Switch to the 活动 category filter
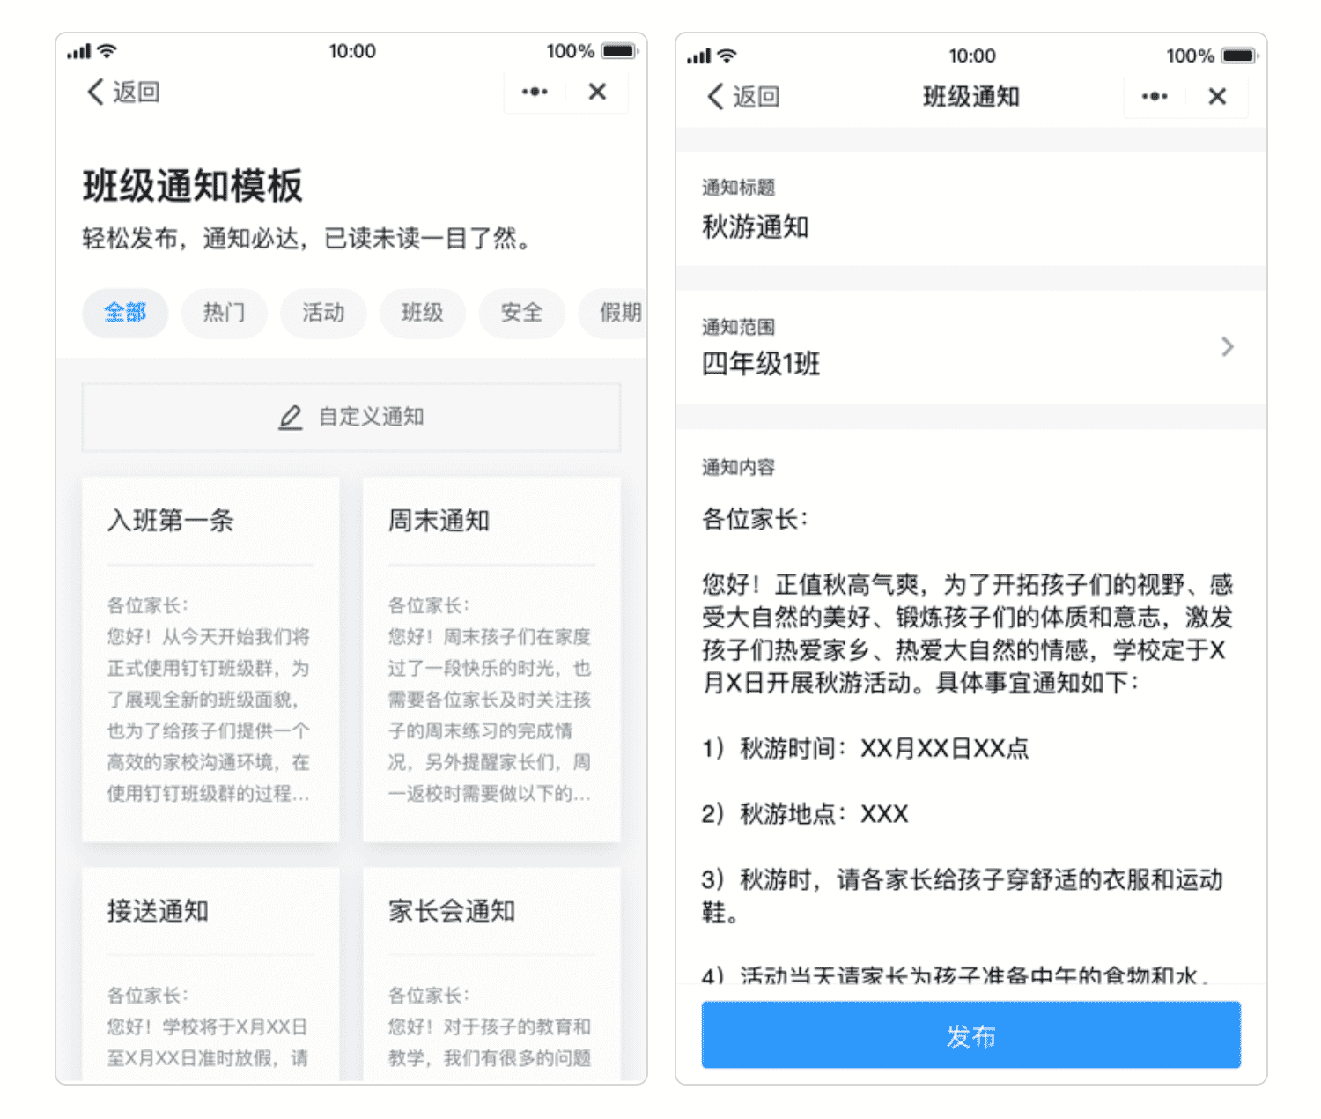Screen dimensions: 1321x1119 pos(323,313)
